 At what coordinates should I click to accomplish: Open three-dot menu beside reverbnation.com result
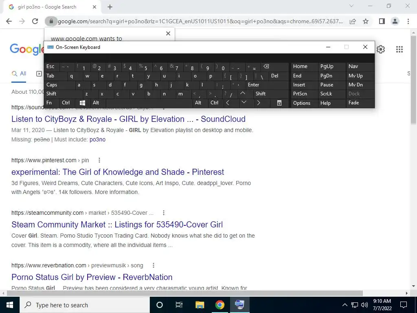point(154,265)
